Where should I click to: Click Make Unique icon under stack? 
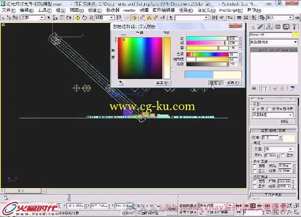click(275, 88)
